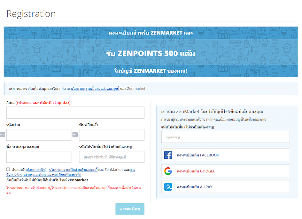Tick the ฉันยอมรับ terms agreement checkbox

[x=8, y=169]
